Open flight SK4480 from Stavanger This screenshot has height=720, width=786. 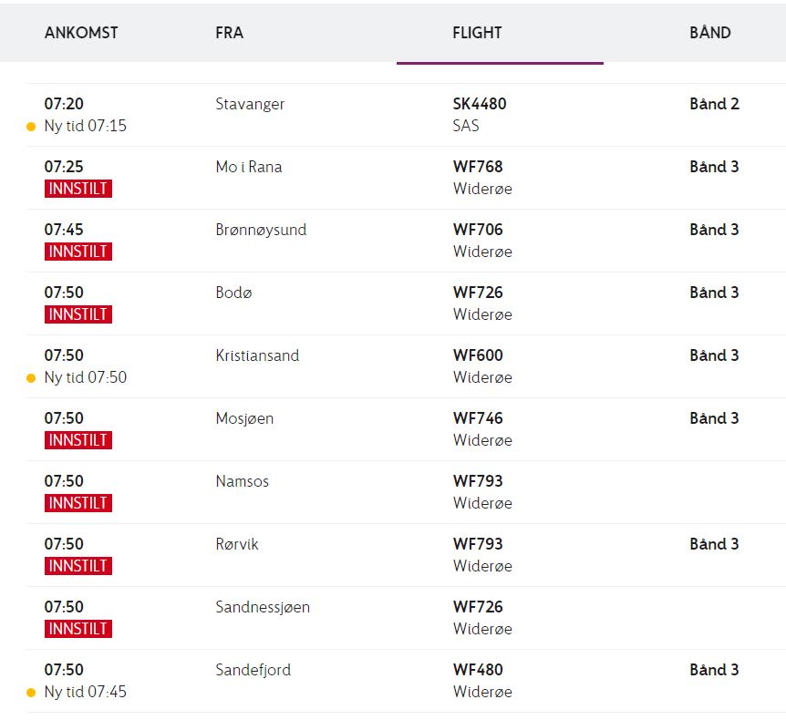[479, 104]
